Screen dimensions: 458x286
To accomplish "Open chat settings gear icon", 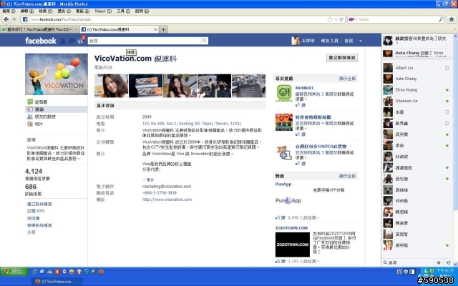I will coord(439,262).
